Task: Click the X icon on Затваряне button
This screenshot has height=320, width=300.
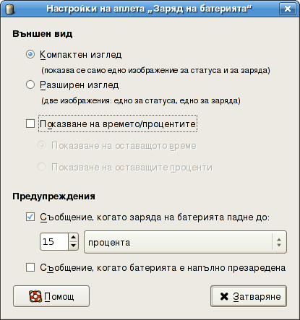Action: click(x=224, y=296)
